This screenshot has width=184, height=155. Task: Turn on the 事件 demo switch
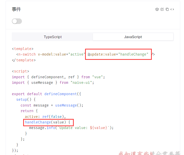pyautogui.click(x=17, y=21)
